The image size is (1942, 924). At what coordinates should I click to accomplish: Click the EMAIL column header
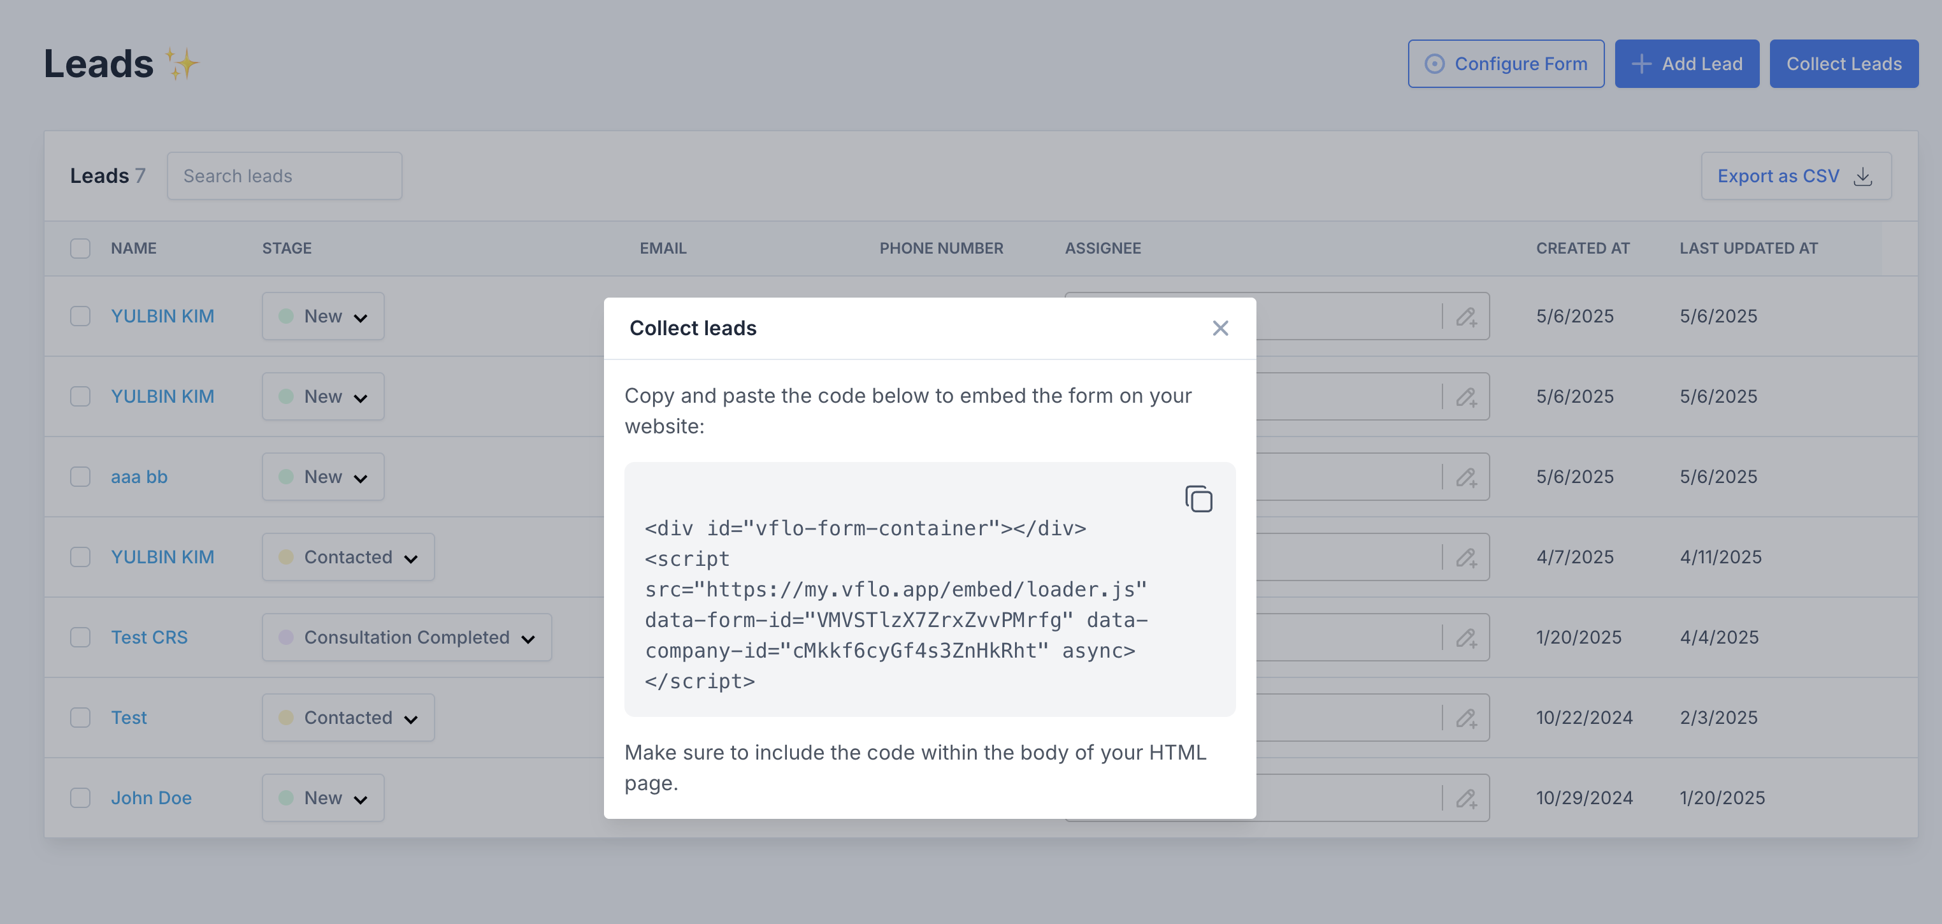point(663,248)
